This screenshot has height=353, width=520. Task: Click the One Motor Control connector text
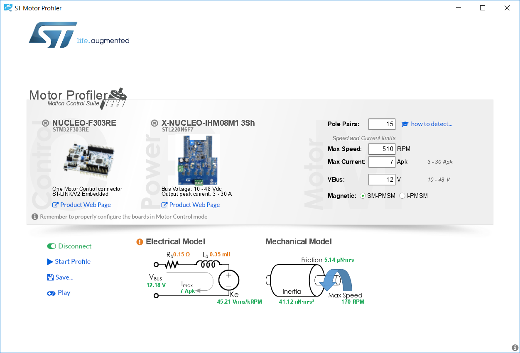click(x=87, y=189)
